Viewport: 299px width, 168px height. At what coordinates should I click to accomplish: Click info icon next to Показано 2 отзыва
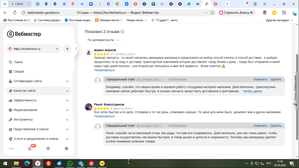(122, 32)
